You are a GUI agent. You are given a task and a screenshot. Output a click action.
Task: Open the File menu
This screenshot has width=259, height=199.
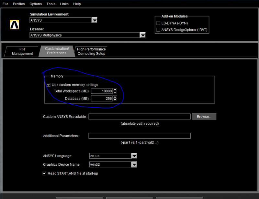pyautogui.click(x=6, y=4)
